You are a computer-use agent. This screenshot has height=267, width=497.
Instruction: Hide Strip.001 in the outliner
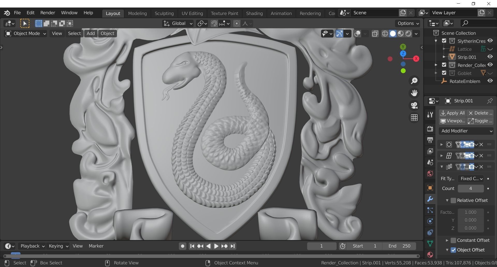[x=490, y=57]
